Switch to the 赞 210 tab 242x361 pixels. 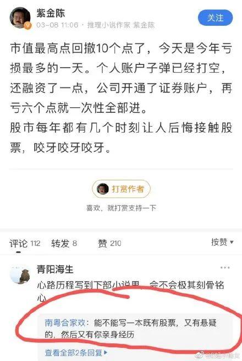[109, 243]
